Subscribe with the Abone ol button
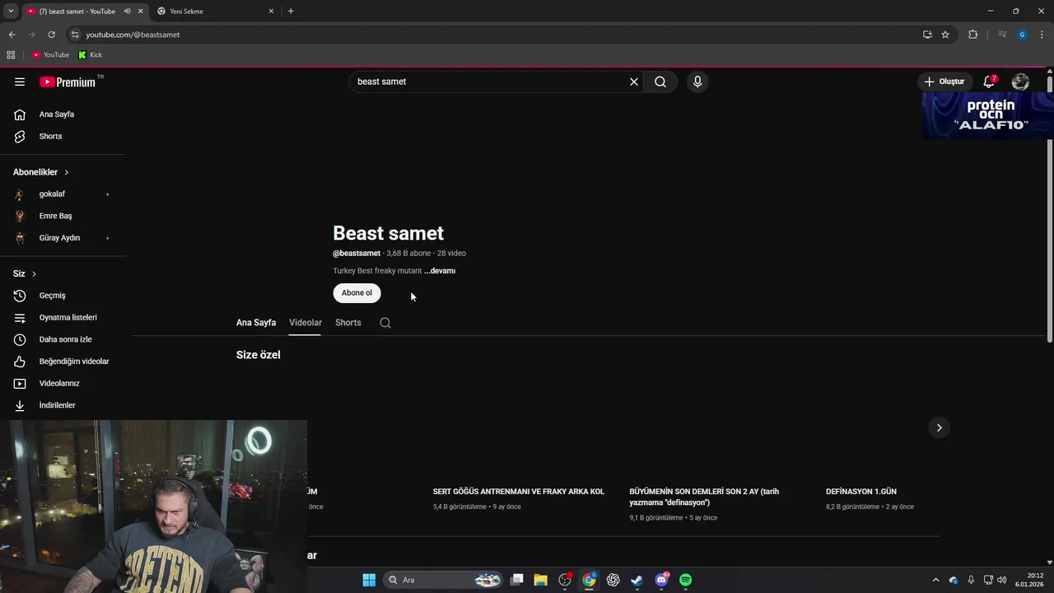This screenshot has height=593, width=1054. click(x=357, y=292)
